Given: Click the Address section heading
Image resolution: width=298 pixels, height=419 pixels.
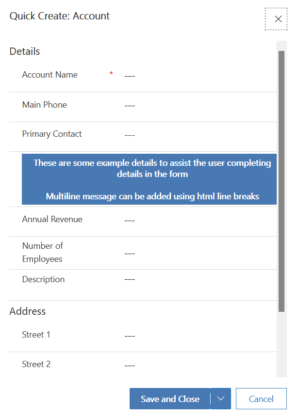Looking at the screenshot, I should point(28,311).
